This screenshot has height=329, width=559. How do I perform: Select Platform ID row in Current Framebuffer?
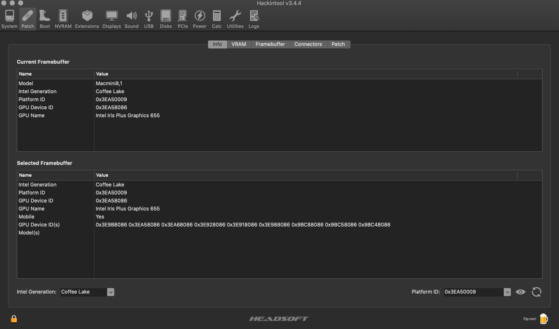(279, 100)
